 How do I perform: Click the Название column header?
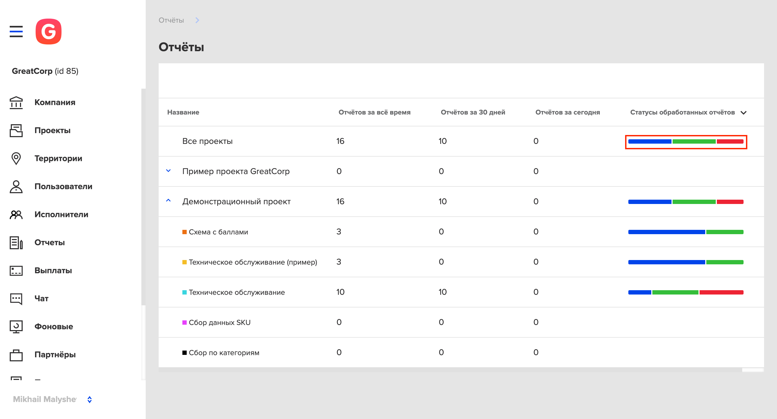[183, 112]
